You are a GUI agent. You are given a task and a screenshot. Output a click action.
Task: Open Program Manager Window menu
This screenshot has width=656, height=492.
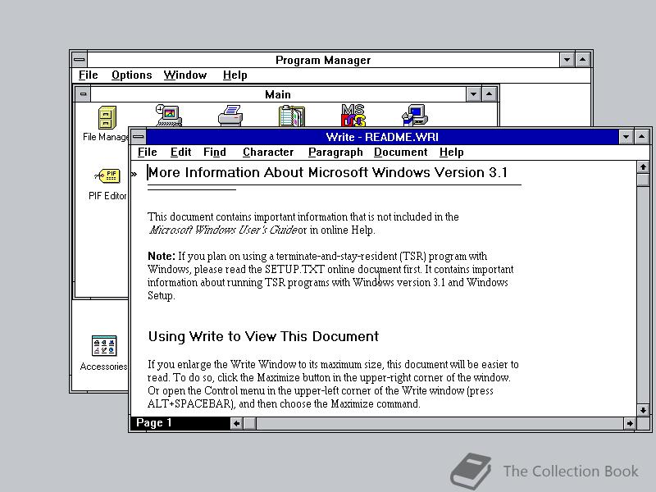(185, 75)
